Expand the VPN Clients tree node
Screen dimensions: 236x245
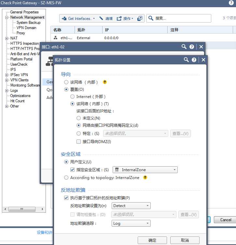pos(7,80)
